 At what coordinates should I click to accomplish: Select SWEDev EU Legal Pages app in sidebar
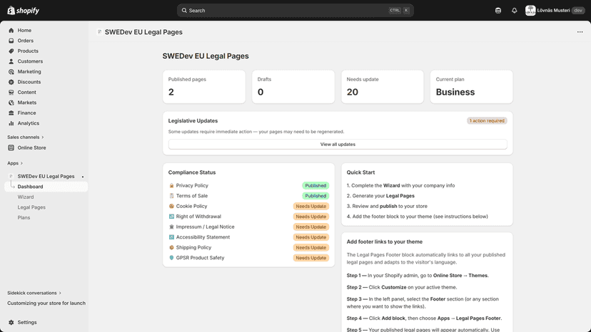[x=46, y=176]
